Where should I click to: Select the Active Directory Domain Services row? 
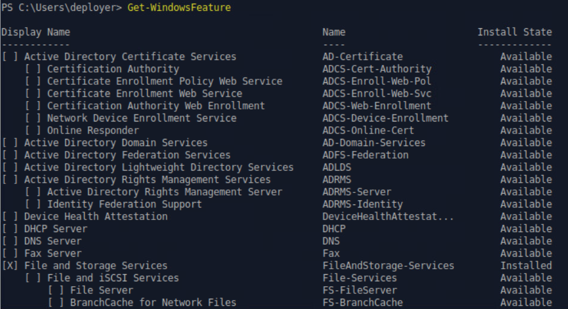pyautogui.click(x=115, y=143)
